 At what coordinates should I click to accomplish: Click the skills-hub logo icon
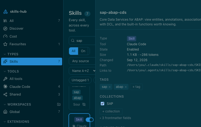click(5, 12)
